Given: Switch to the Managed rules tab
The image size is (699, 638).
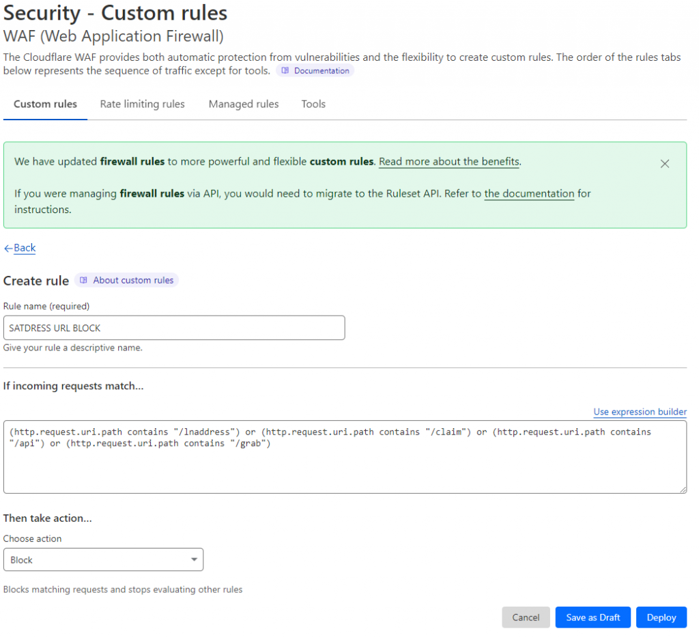Looking at the screenshot, I should (244, 104).
